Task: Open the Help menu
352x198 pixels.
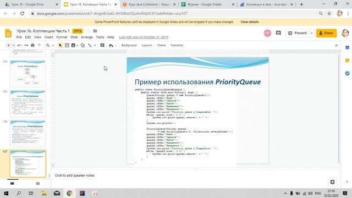Action: click(x=111, y=37)
